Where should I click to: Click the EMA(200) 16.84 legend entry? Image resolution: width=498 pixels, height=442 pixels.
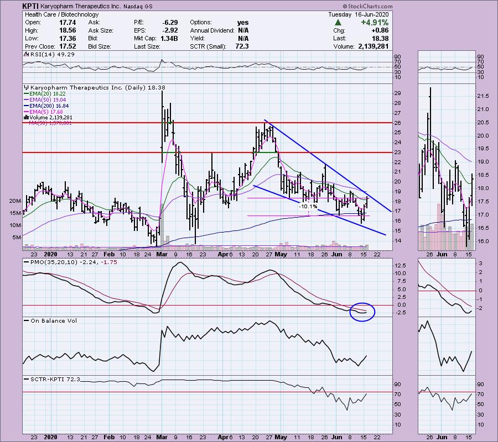click(x=49, y=106)
